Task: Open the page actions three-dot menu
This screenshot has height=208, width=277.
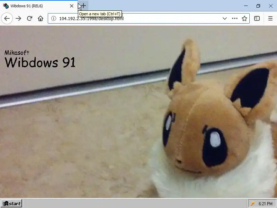Action: [x=235, y=18]
